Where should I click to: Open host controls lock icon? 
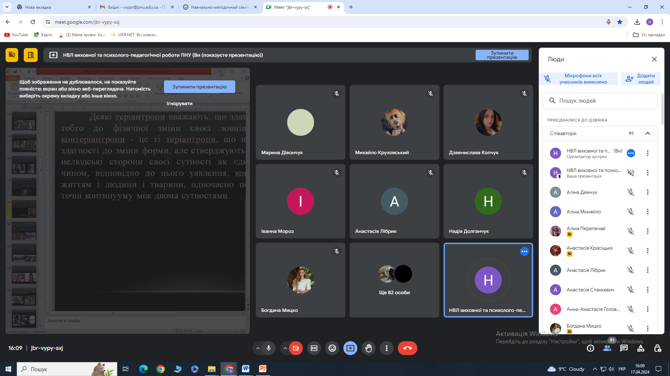pos(657,348)
